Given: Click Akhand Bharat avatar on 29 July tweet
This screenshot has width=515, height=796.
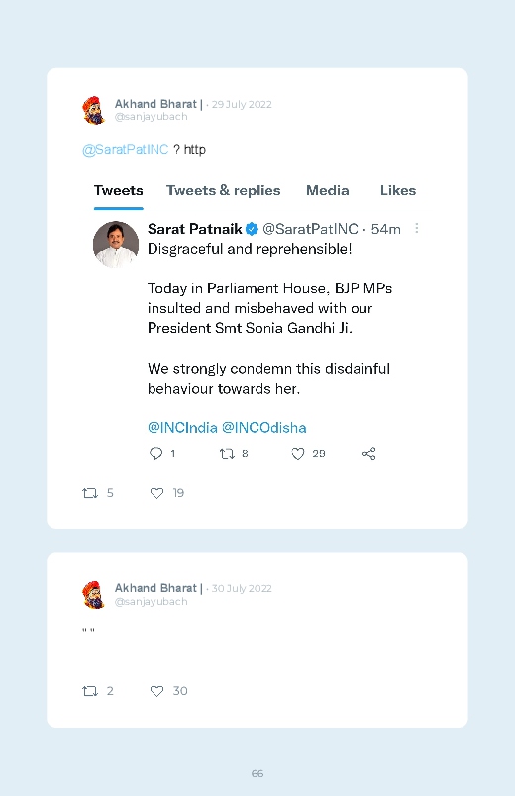Looking at the screenshot, I should pos(94,110).
